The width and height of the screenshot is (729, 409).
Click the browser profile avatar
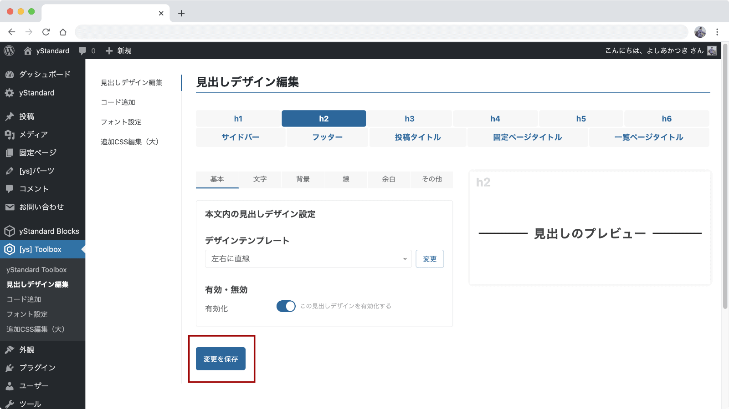(700, 32)
